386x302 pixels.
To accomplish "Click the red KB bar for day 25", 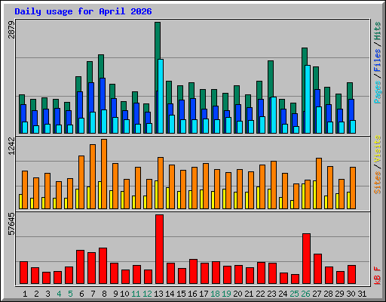I will coord(295,279).
